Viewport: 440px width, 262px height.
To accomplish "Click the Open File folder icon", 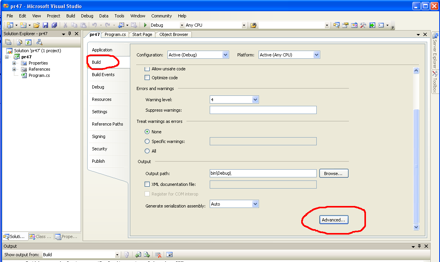I will pos(36,25).
